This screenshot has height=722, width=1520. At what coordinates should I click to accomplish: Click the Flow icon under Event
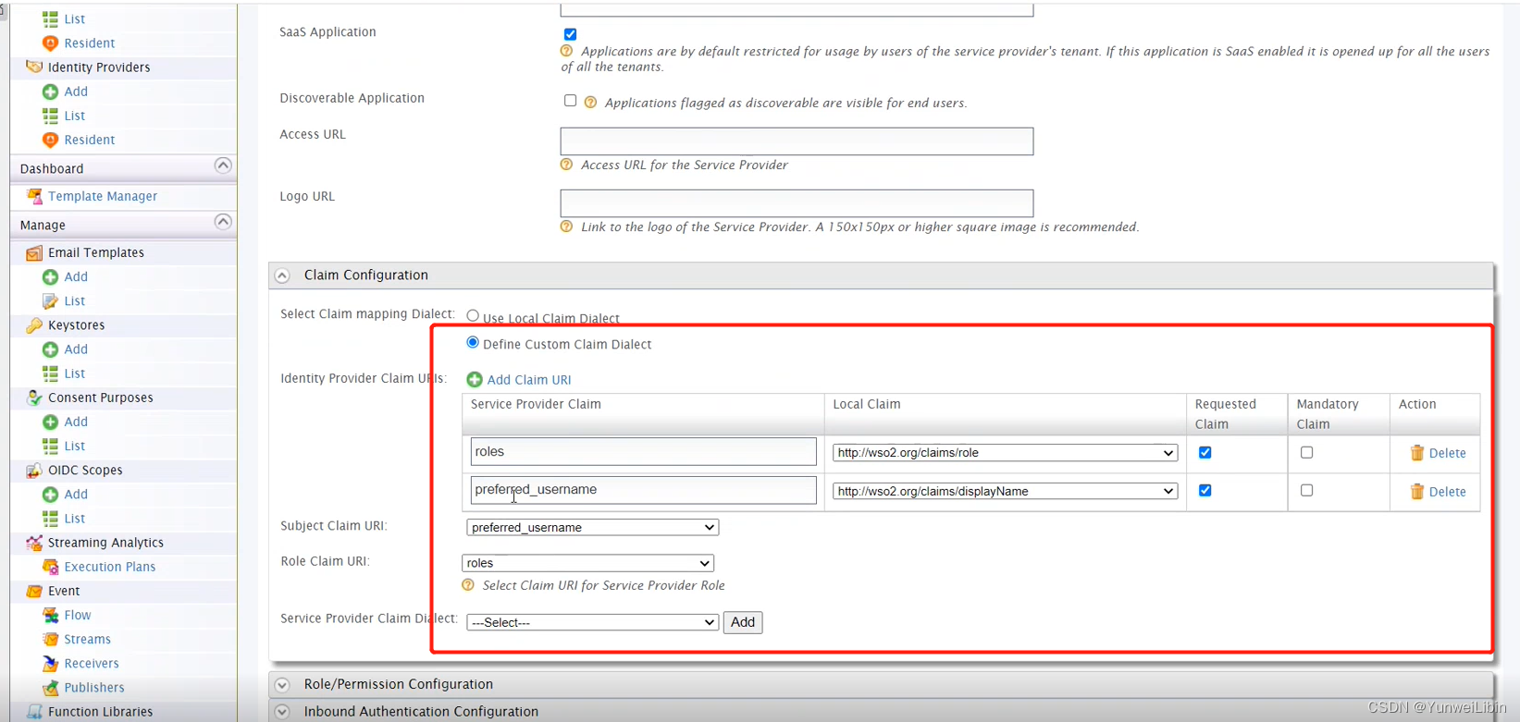pos(50,615)
